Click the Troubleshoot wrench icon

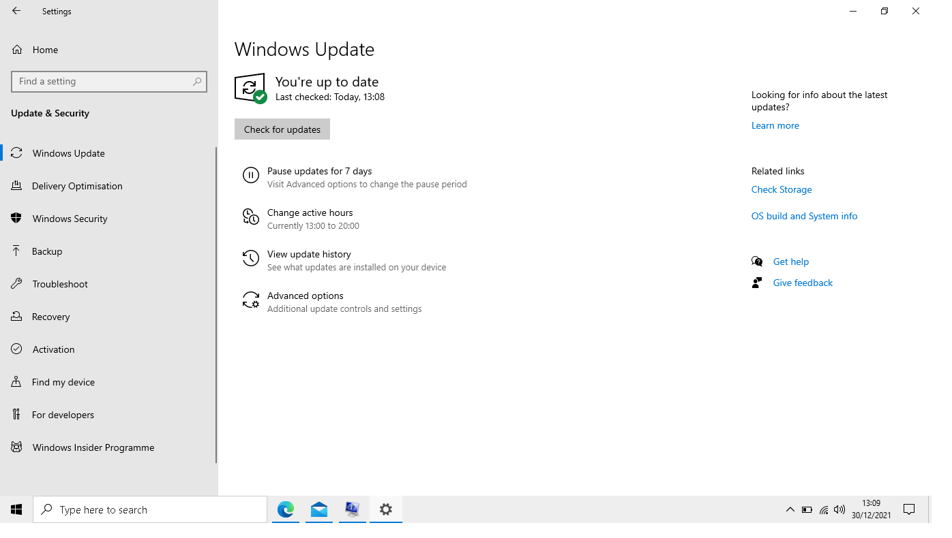pyautogui.click(x=16, y=284)
